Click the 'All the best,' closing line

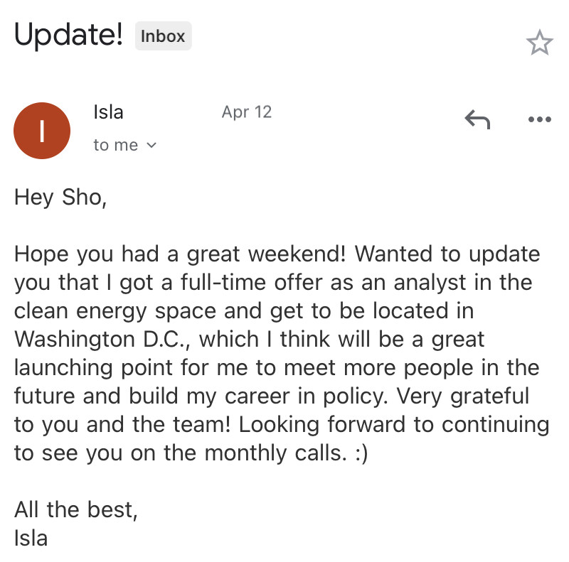tap(75, 509)
